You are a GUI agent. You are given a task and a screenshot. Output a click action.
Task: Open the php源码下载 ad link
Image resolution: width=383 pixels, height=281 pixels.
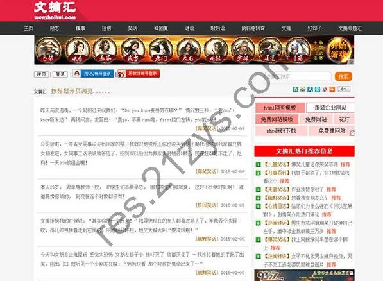[281, 131]
